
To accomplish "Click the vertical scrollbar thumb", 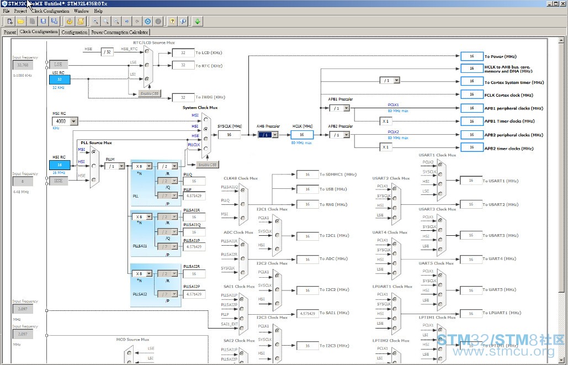I will pos(561,167).
